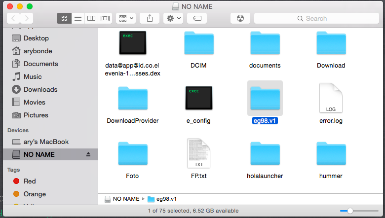
Task: Open Pictures in the sidebar
Action: [30, 115]
